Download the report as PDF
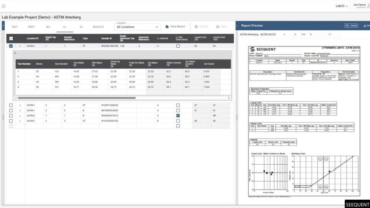 [x=366, y=26]
